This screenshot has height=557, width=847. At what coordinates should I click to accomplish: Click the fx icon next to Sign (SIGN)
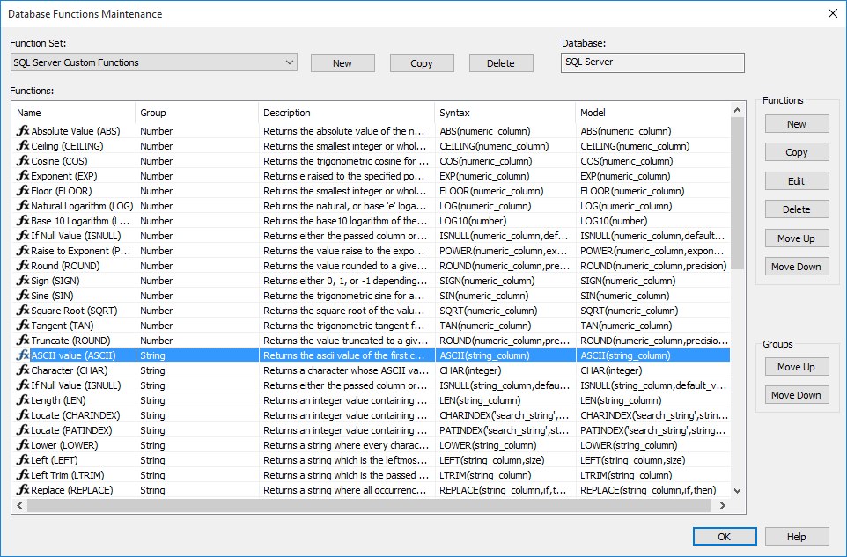(x=23, y=281)
